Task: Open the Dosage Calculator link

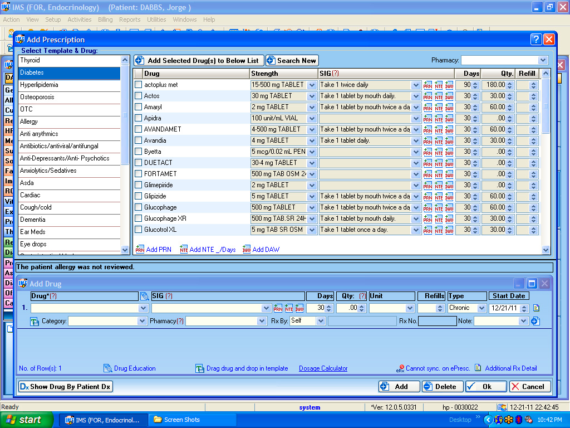Action: pos(323,368)
